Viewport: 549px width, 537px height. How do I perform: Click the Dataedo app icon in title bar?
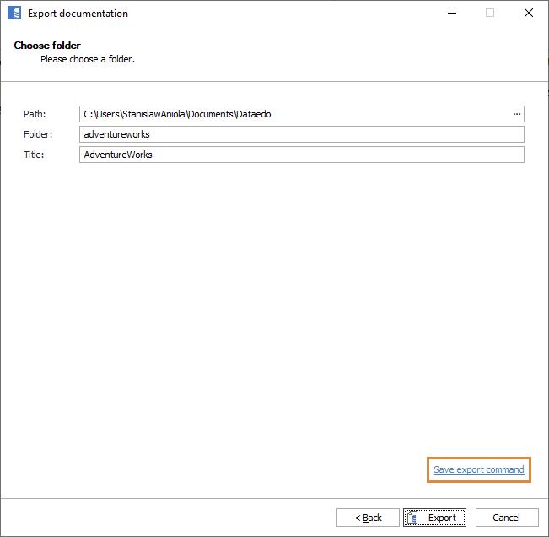point(13,14)
